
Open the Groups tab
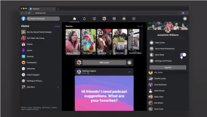(124, 19)
